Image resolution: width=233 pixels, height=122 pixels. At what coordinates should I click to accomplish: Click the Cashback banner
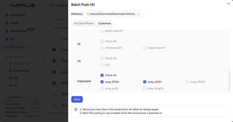pyautogui.click(x=22, y=97)
